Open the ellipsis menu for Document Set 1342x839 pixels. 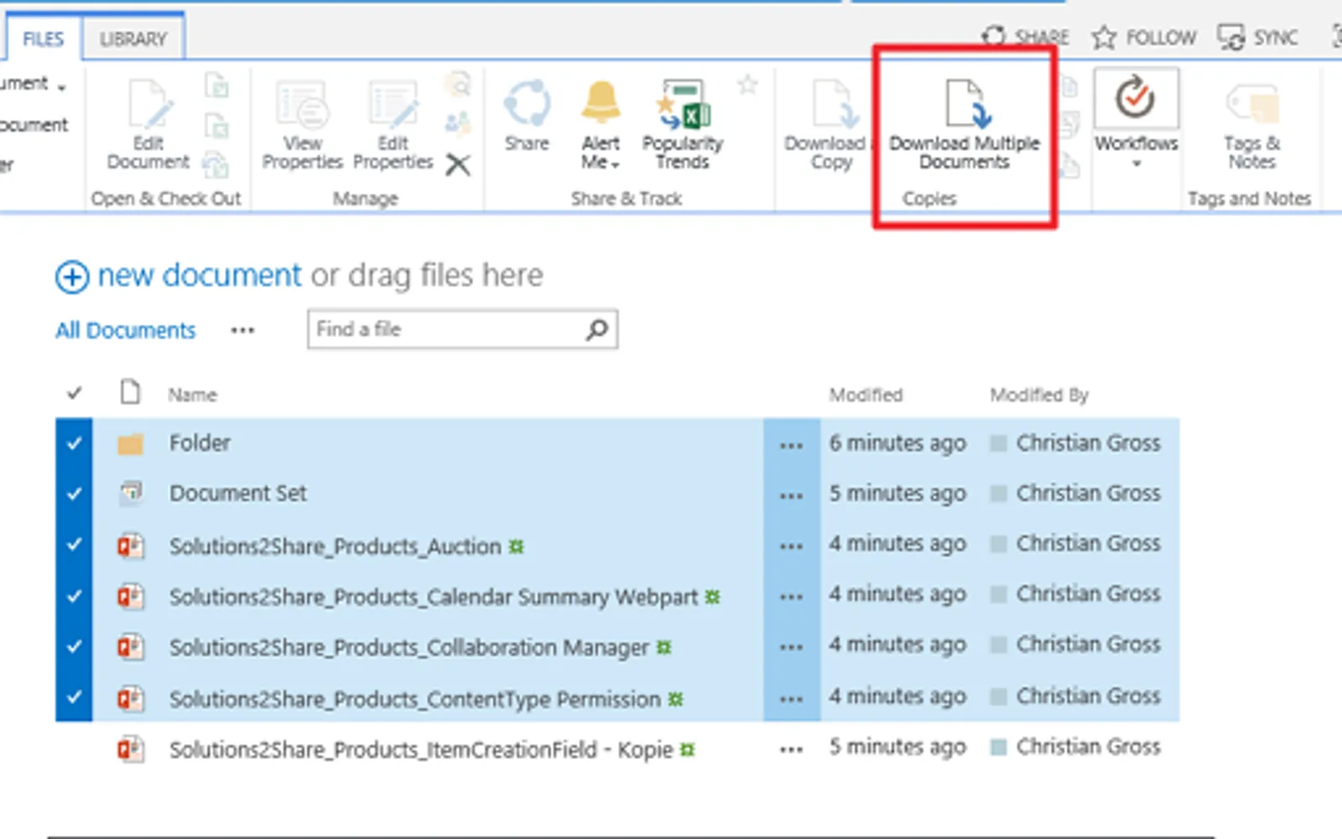coord(791,495)
